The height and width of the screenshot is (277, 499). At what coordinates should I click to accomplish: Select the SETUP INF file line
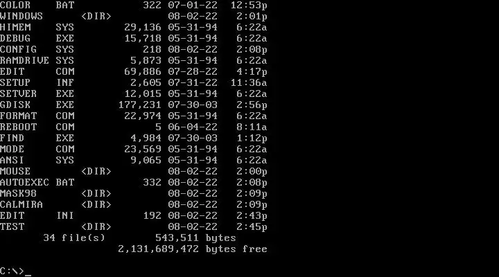134,82
